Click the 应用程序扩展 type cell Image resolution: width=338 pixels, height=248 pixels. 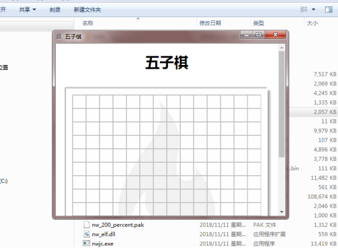coord(269,234)
